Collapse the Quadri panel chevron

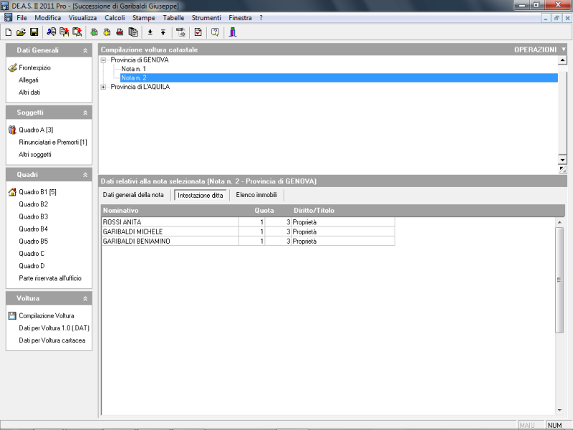pos(85,175)
